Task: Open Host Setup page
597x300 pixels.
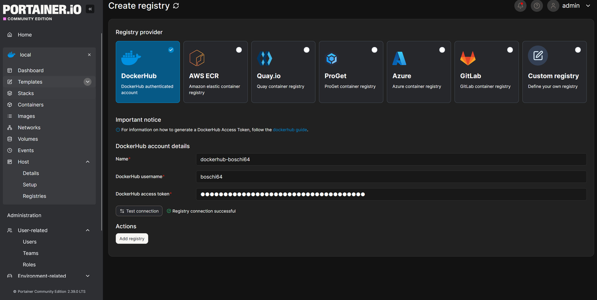Action: (x=30, y=184)
